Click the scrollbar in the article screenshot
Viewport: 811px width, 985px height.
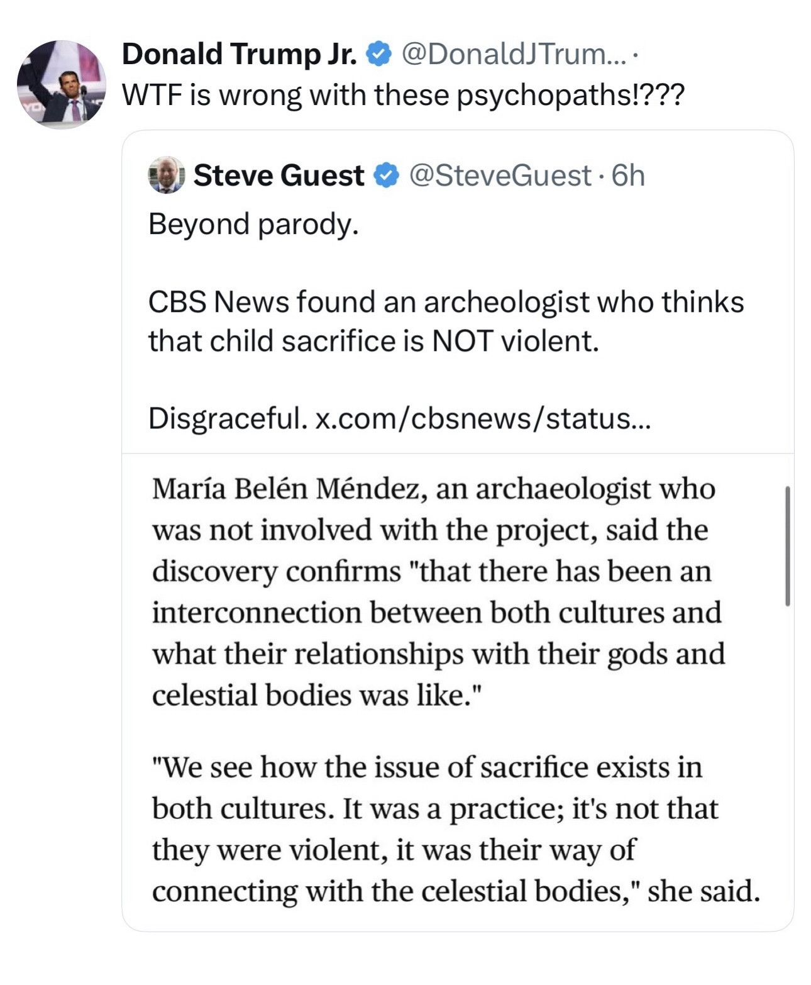pos(787,546)
